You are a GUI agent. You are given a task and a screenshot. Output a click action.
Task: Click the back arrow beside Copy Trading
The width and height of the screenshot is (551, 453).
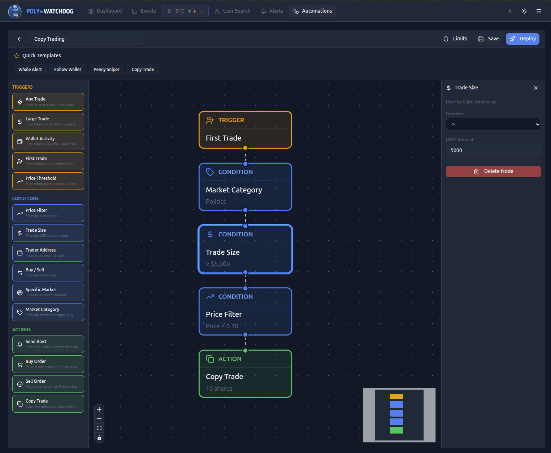(19, 39)
